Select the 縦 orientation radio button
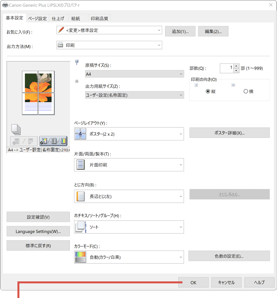 pos(208,91)
